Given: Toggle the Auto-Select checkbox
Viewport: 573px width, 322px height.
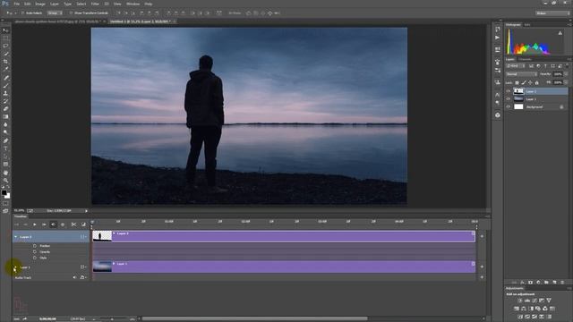Looking at the screenshot, I should click(x=22, y=13).
